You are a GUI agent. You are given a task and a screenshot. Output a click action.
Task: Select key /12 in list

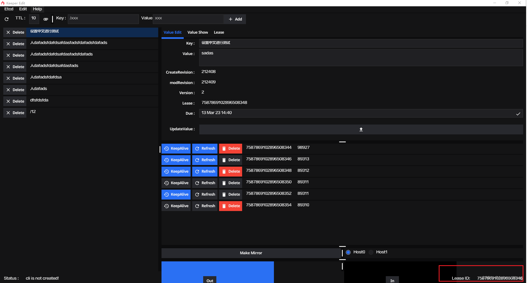point(92,113)
